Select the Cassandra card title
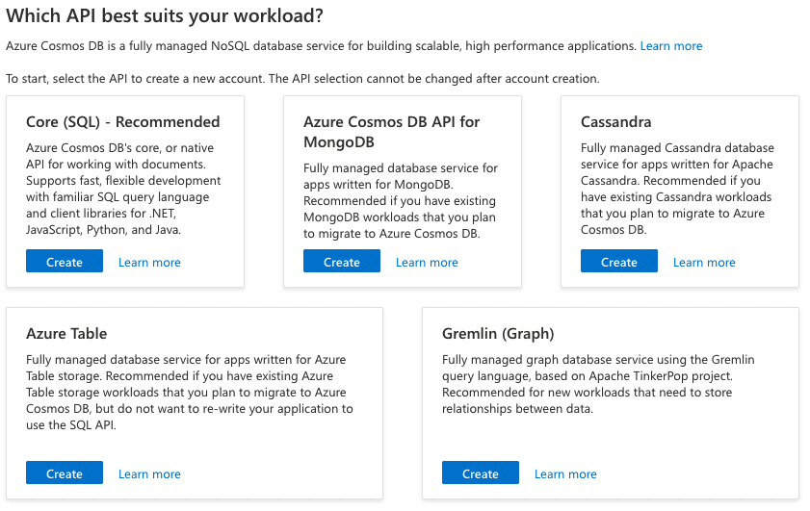This screenshot has width=810, height=511. [616, 122]
